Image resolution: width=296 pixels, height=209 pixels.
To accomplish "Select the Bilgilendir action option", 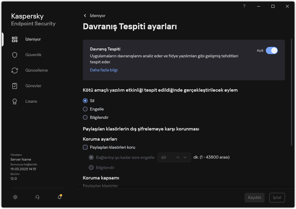I will 85,117.
